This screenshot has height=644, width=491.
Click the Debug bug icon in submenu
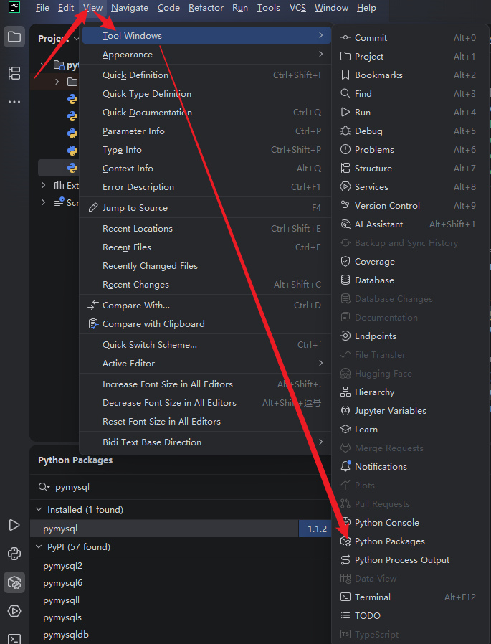[x=345, y=131]
